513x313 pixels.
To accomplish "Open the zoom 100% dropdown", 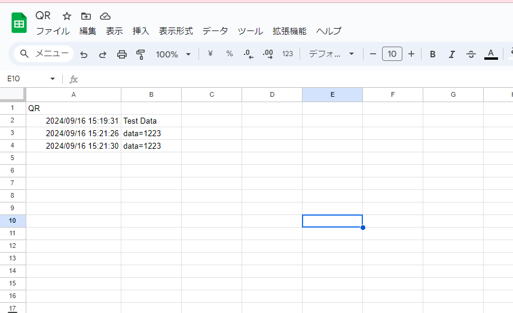I will click(x=173, y=54).
